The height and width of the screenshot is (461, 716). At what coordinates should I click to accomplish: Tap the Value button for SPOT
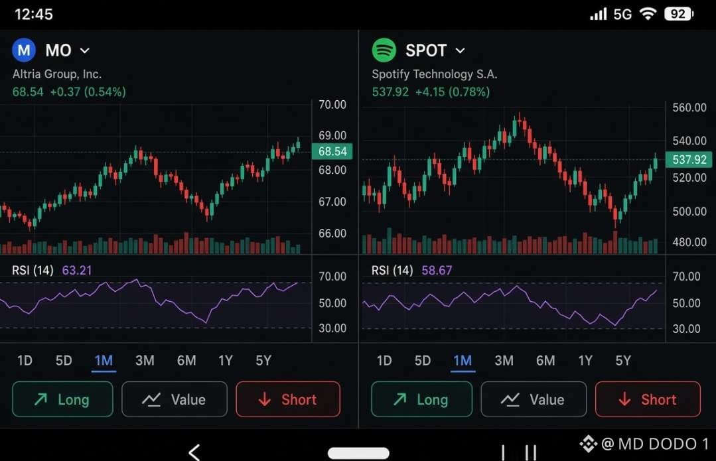point(534,399)
